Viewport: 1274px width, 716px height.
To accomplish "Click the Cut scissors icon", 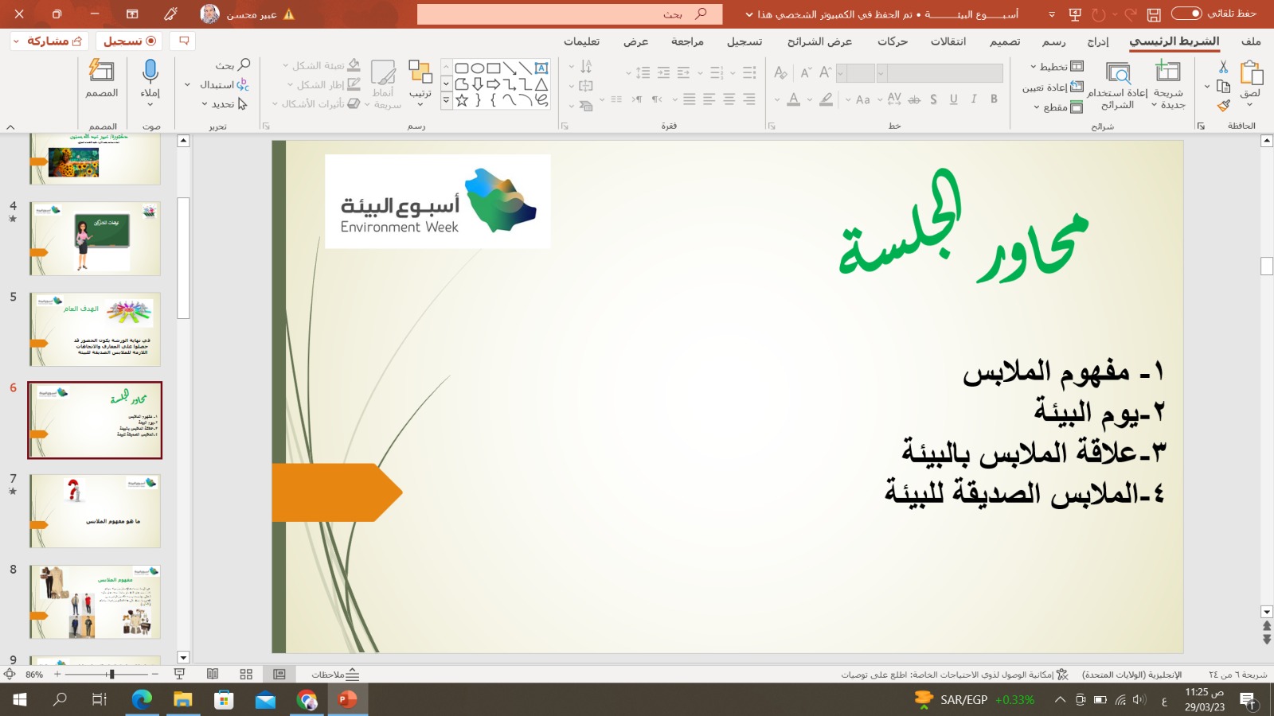I will (1223, 68).
